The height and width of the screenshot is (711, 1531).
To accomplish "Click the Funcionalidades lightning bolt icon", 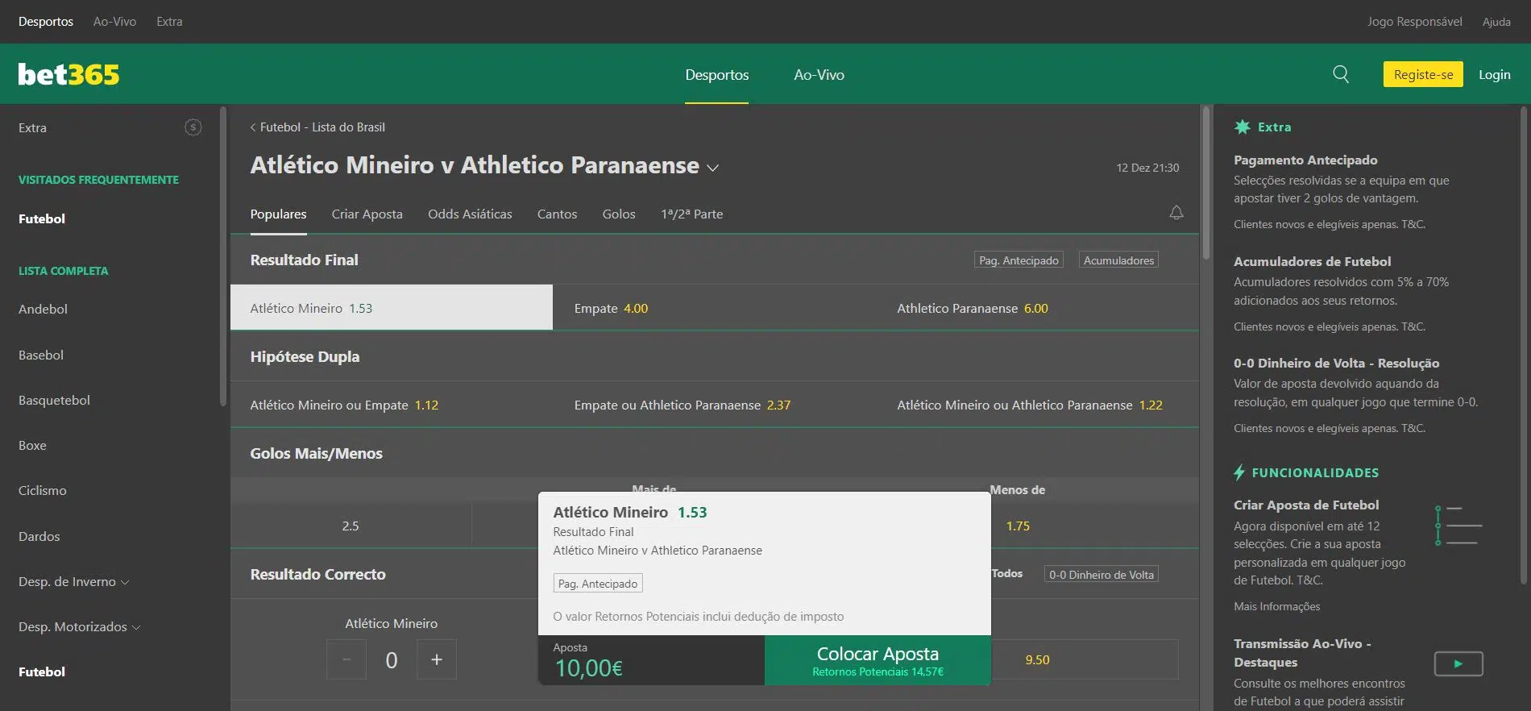I will click(1239, 472).
